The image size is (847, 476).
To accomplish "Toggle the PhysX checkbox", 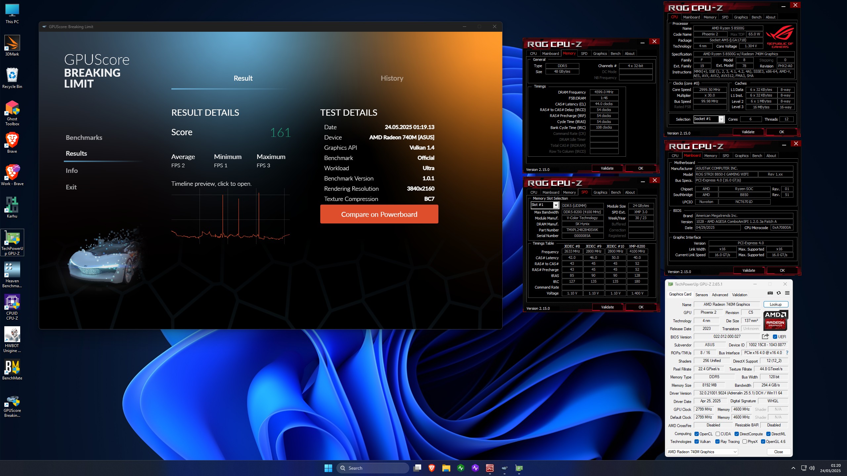I will point(744,442).
